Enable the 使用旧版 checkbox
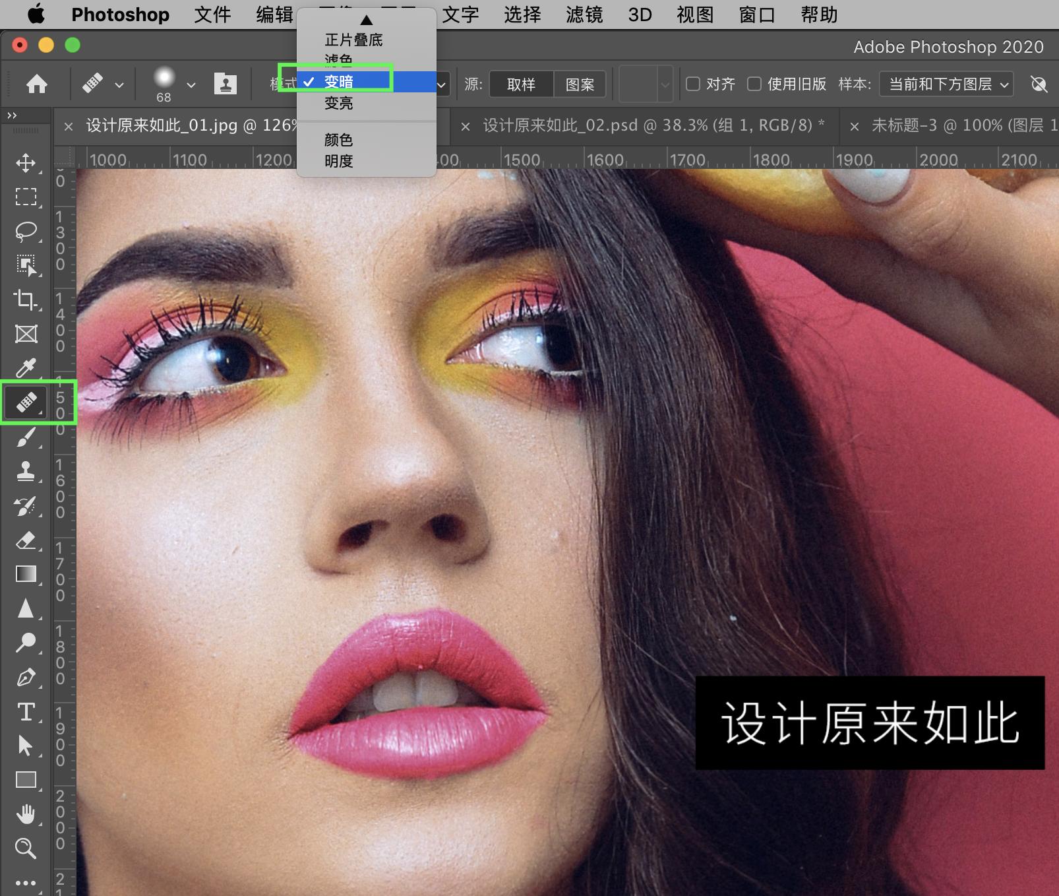1059x896 pixels. coord(754,84)
